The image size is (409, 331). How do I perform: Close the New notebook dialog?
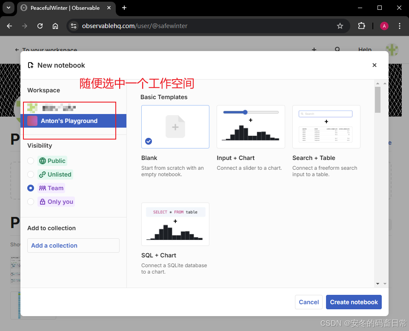coord(374,65)
